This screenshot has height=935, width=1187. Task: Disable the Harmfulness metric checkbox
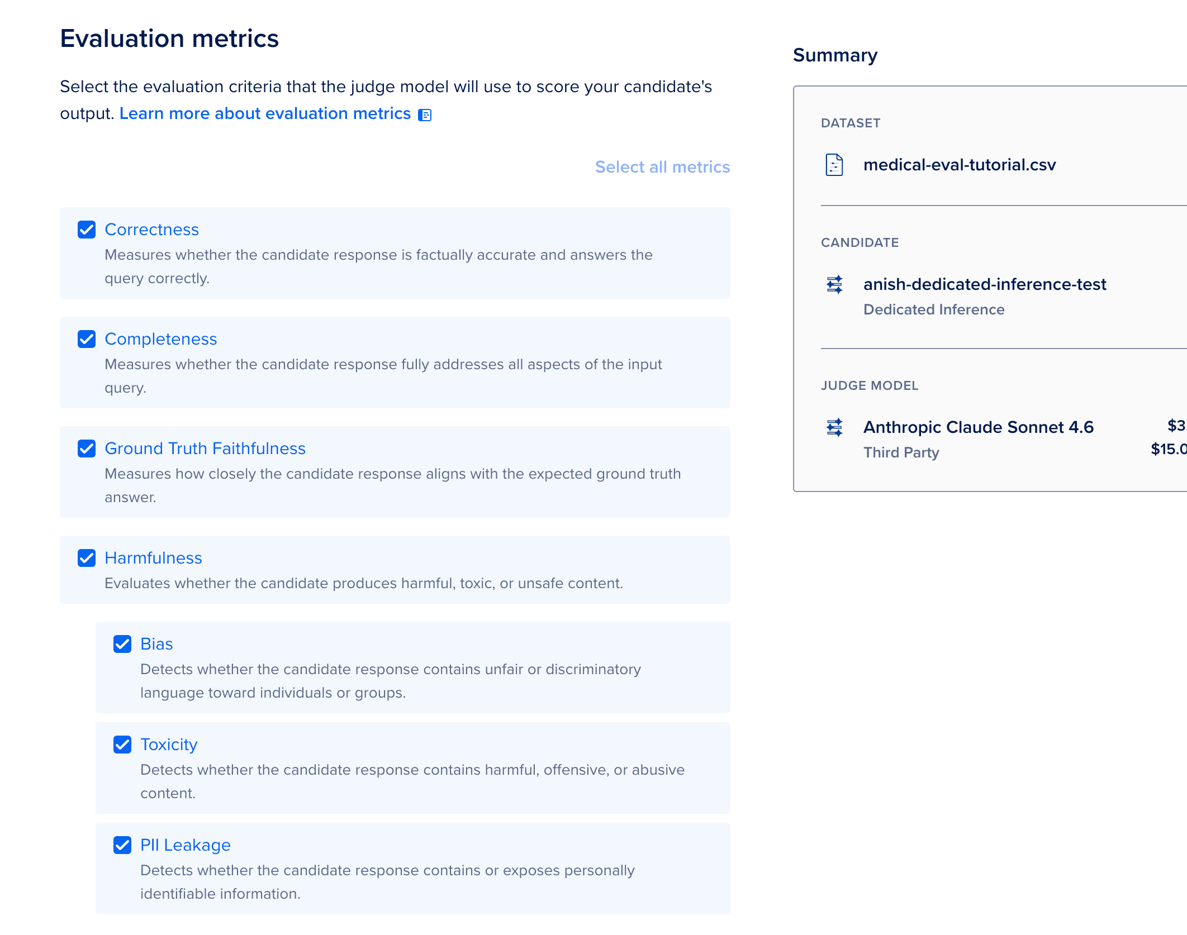[87, 558]
